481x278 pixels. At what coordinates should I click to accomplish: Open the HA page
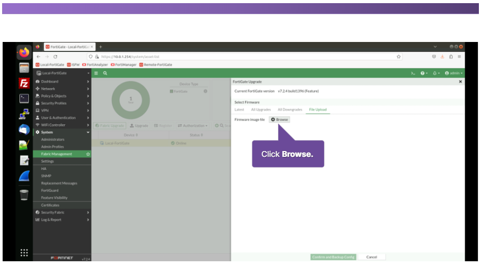[x=44, y=169]
